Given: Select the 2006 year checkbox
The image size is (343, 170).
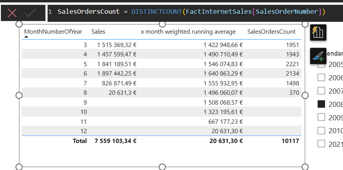Looking at the screenshot, I should pos(321,78).
